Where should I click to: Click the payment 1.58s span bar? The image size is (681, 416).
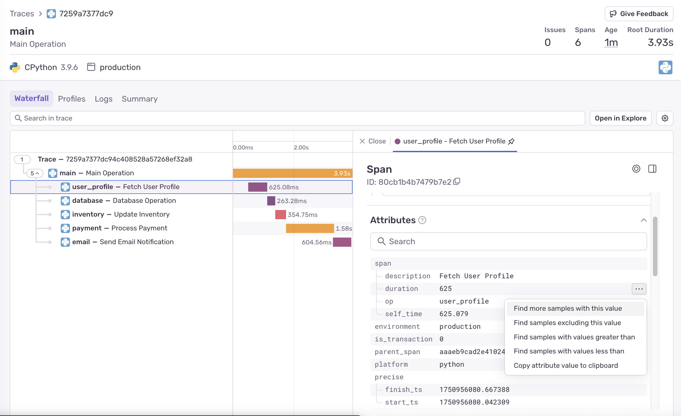(310, 228)
